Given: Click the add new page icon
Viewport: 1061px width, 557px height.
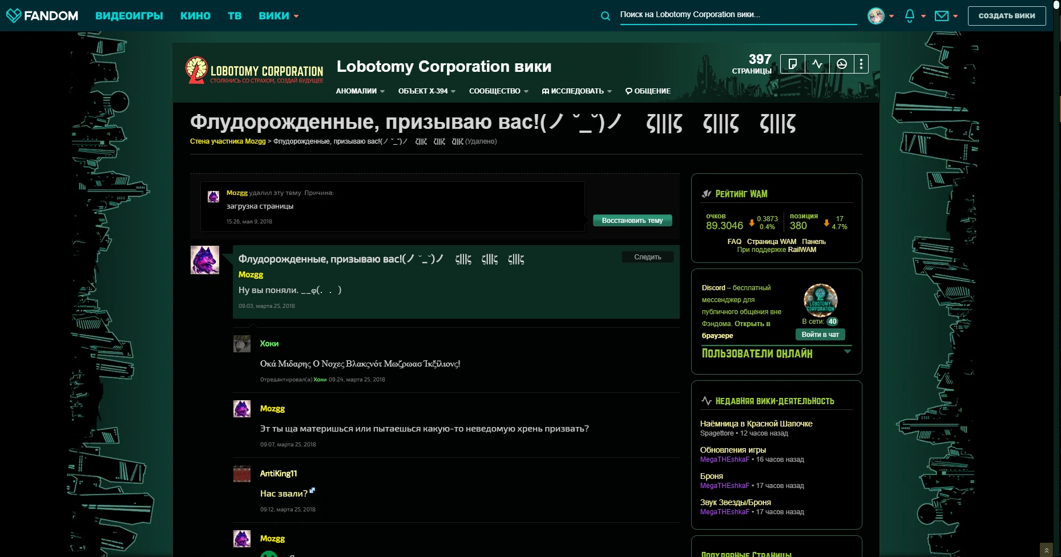Looking at the screenshot, I should click(793, 64).
